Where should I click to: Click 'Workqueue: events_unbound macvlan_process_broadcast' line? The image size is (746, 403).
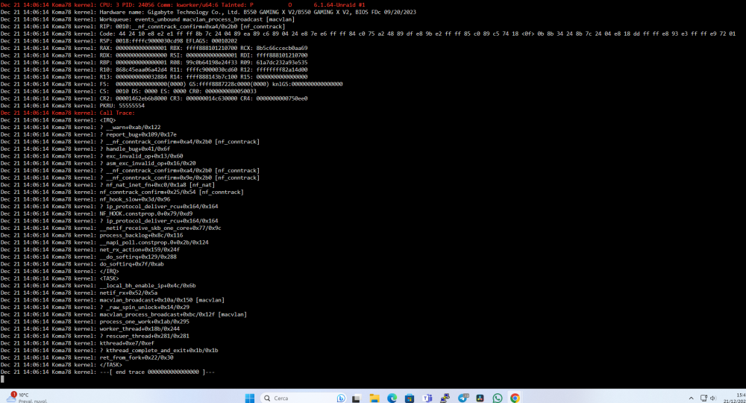pos(148,19)
